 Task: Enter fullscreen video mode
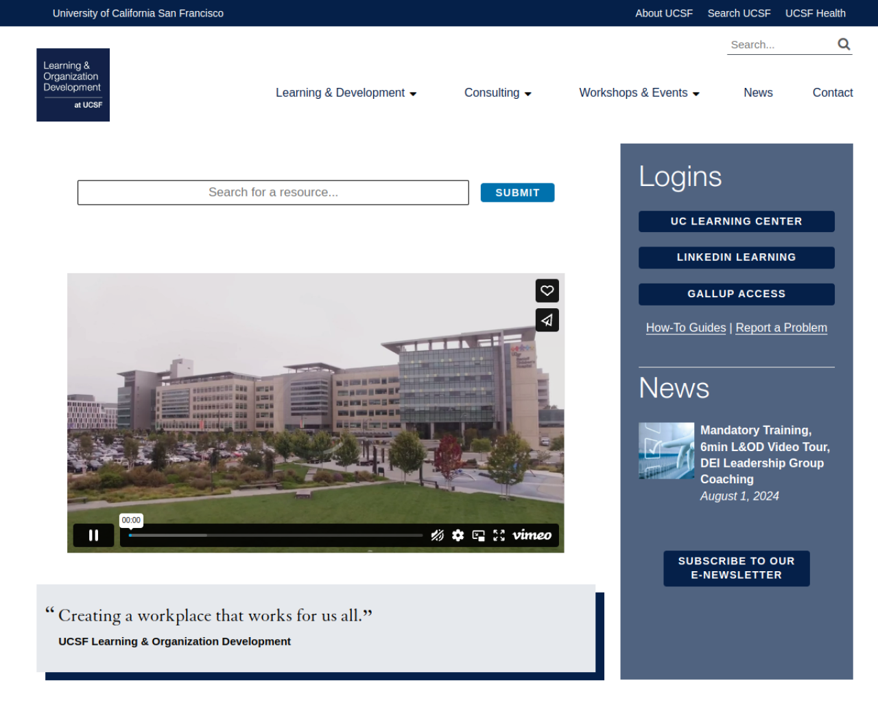(499, 535)
